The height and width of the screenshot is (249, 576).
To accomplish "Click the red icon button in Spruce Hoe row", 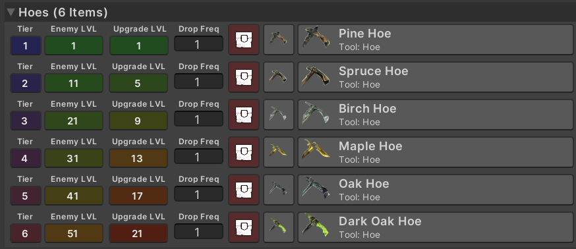I will [x=244, y=77].
